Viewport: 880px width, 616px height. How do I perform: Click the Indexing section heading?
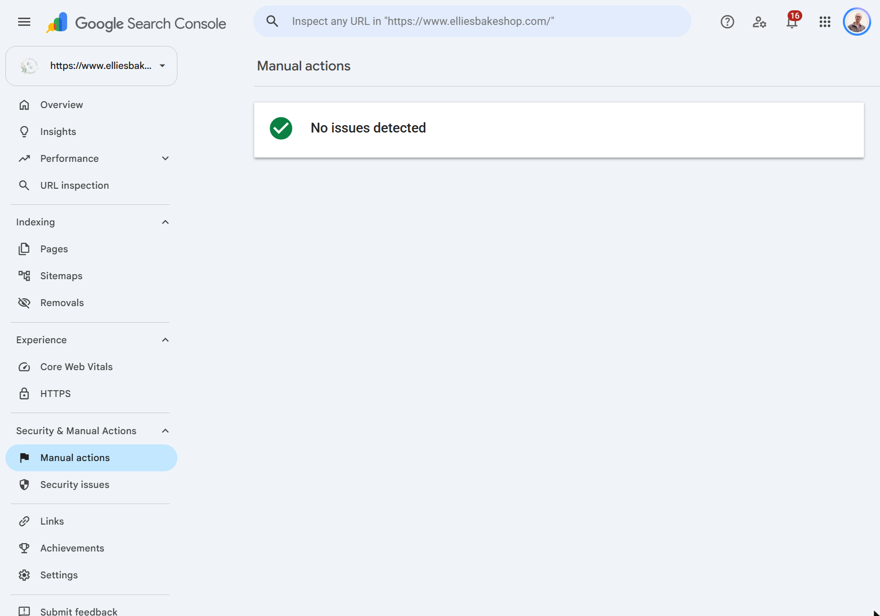(36, 222)
